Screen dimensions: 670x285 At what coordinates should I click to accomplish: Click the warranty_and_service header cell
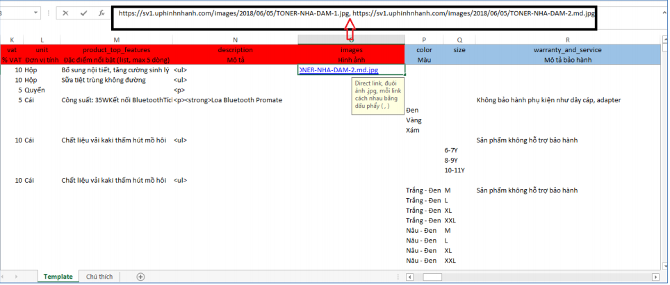tap(567, 50)
